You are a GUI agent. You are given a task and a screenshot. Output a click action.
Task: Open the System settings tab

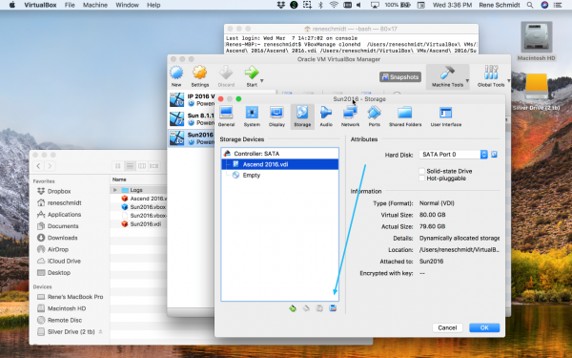click(252, 116)
